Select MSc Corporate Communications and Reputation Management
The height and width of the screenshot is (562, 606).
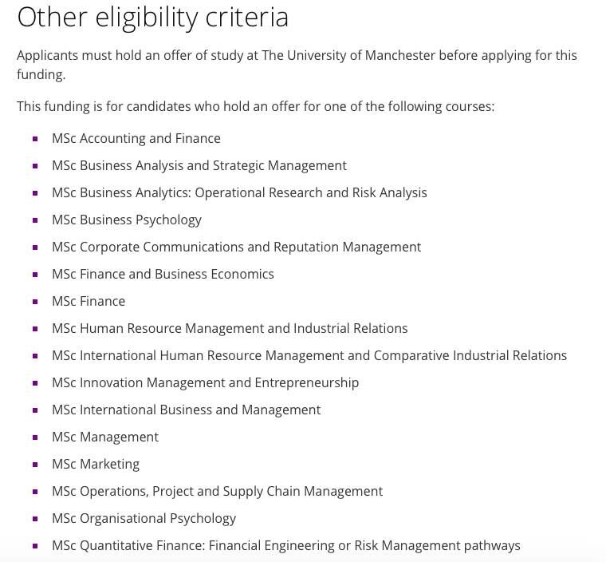236,247
